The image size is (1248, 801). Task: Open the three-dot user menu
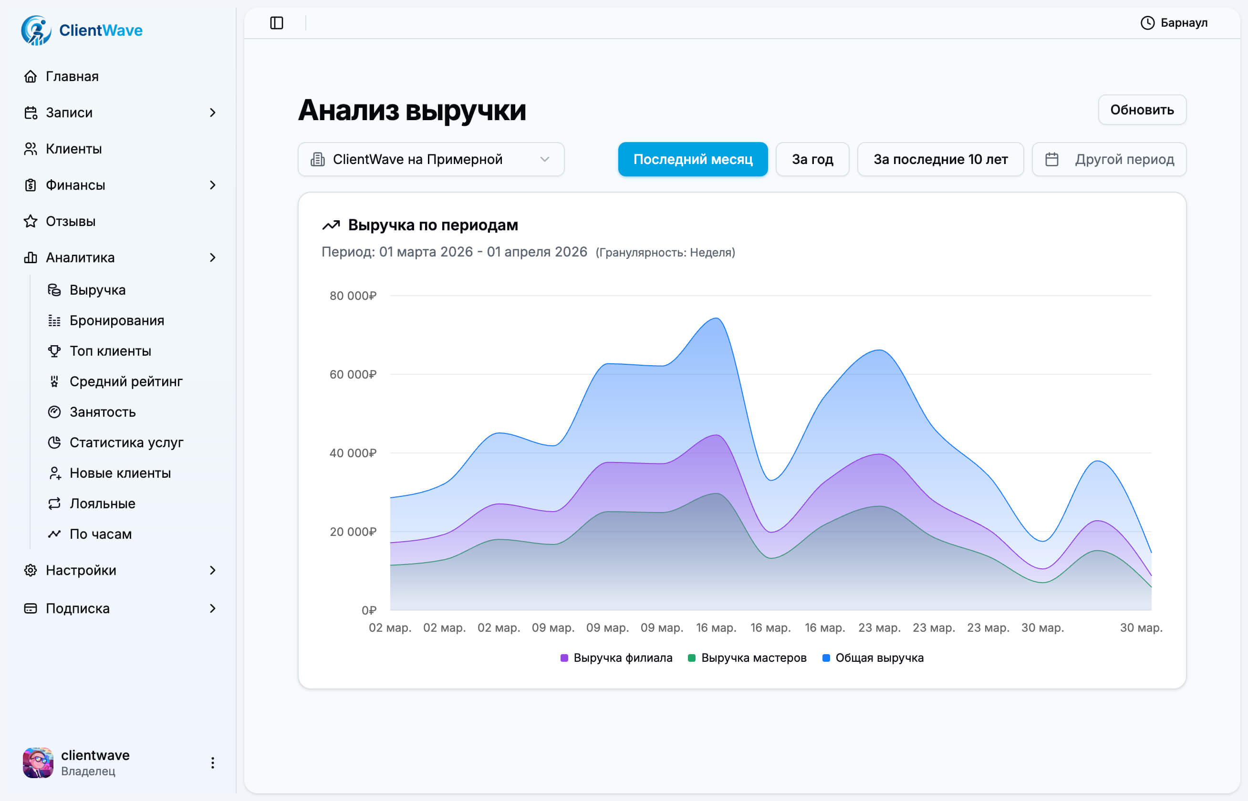point(212,762)
